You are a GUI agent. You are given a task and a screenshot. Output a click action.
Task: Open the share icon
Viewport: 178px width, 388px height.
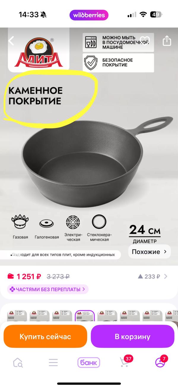(x=167, y=40)
